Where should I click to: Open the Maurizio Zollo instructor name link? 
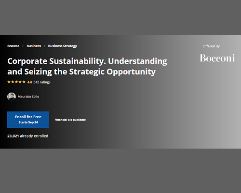(x=28, y=96)
